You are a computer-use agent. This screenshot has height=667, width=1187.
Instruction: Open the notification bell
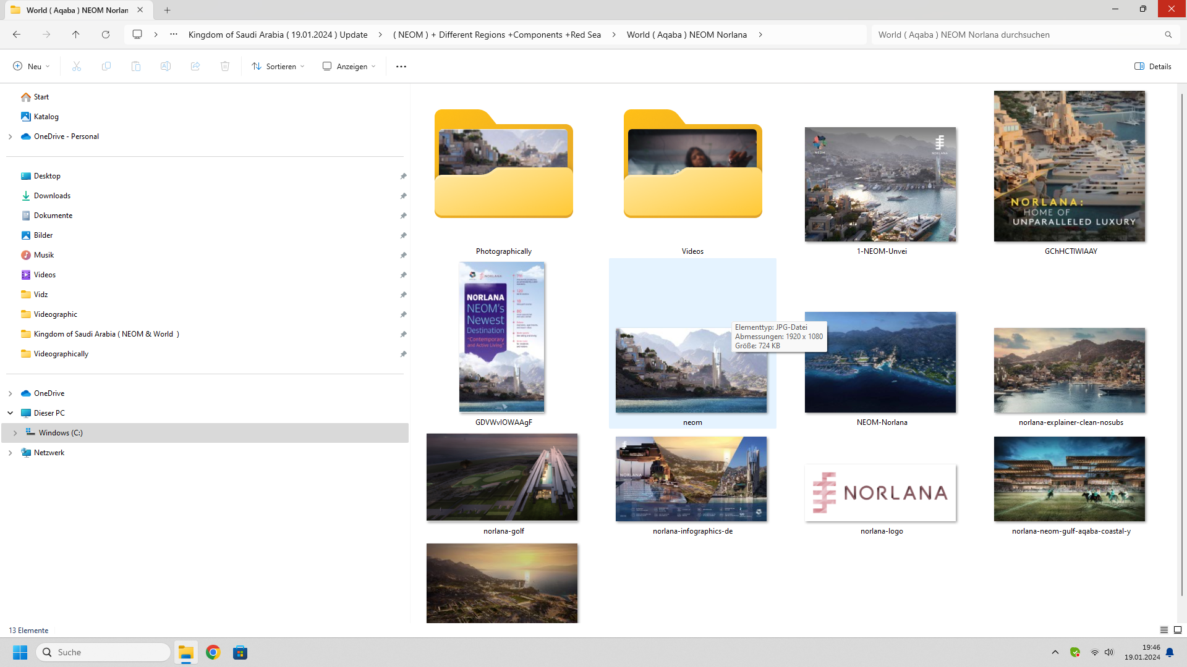[1170, 652]
